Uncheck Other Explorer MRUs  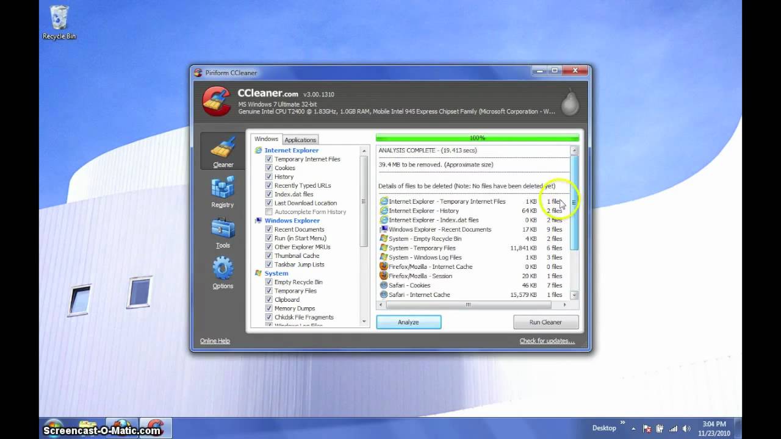click(x=269, y=247)
